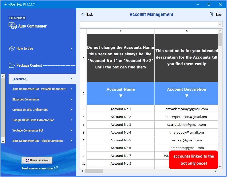Expand Auto Commenter Bot Single Comment chevron
Image resolution: width=227 pixels, height=177 pixels.
[71, 141]
